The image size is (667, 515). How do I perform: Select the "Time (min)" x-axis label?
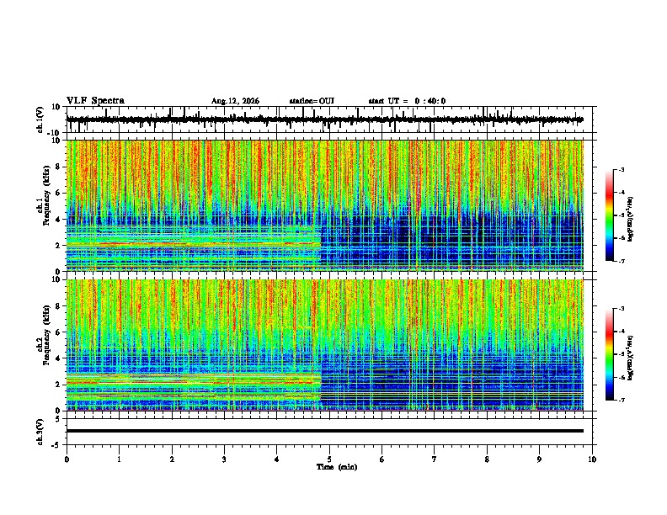337,467
